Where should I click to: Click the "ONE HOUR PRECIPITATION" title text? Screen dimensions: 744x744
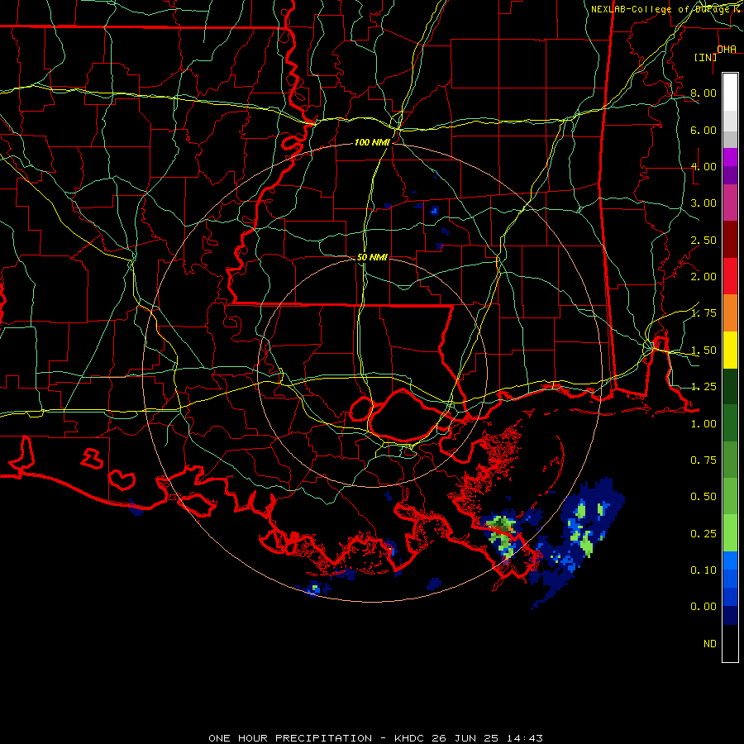pyautogui.click(x=290, y=738)
